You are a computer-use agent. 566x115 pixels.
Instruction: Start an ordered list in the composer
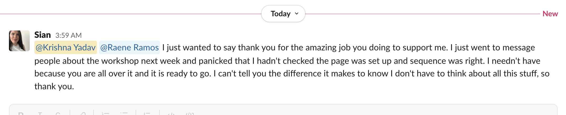coord(105,114)
